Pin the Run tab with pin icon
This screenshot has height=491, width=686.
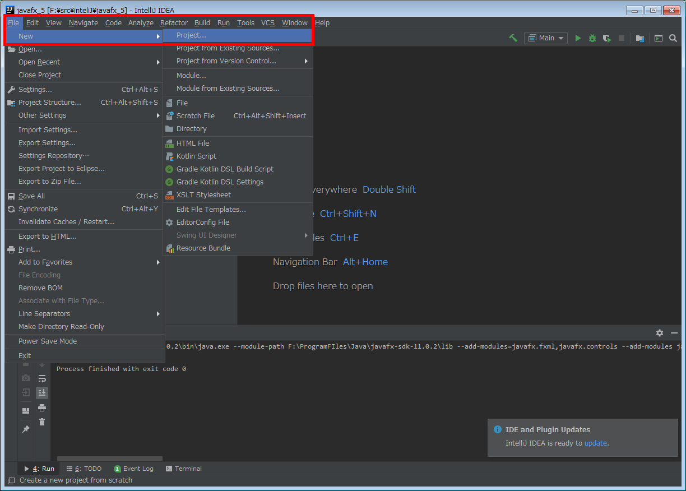tap(26, 429)
